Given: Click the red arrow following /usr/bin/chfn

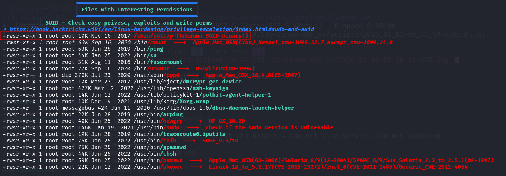Looking at the screenshot, I should pos(189,141).
